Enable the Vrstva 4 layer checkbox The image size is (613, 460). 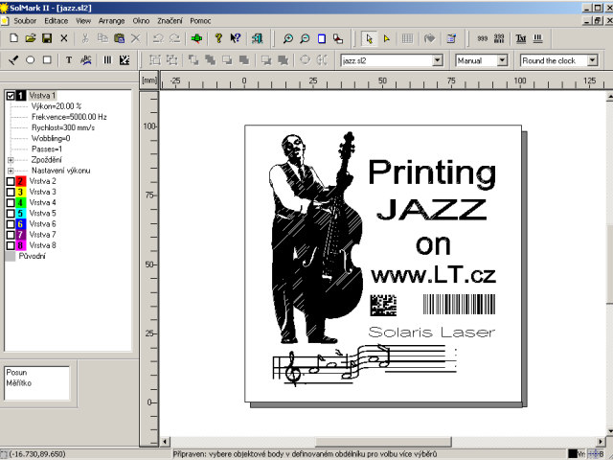tap(11, 202)
